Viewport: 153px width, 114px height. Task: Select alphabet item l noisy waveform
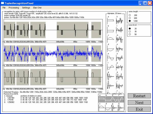(x=119, y=30)
